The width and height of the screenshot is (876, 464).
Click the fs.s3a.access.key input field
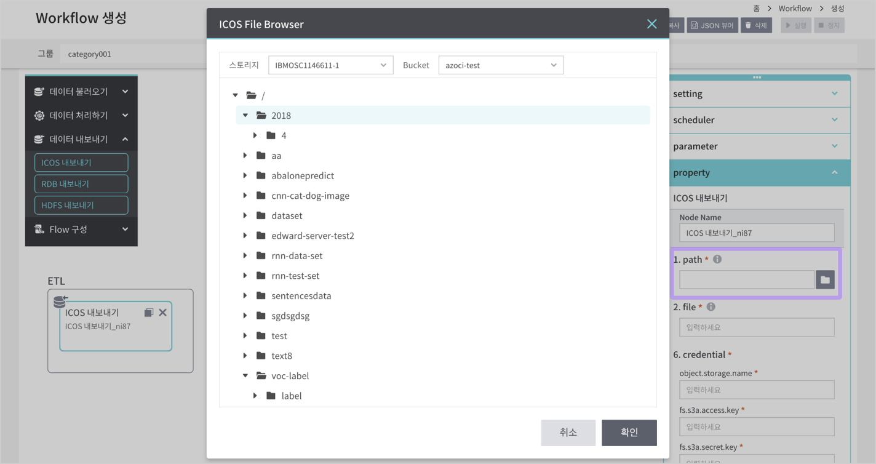pos(757,426)
